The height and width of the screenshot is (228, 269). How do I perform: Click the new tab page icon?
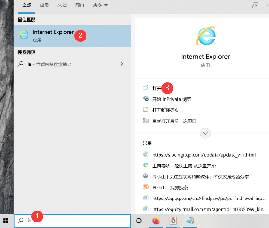146,109
